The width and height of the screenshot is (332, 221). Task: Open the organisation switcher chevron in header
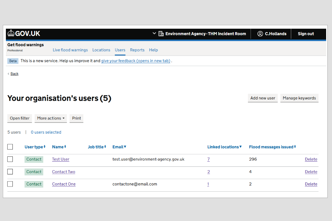click(154, 34)
